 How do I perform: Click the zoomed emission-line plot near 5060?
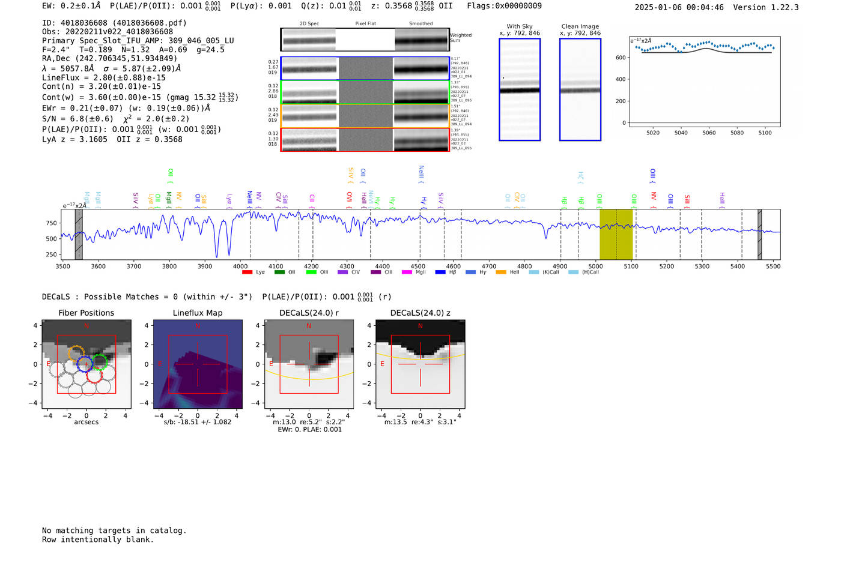pyautogui.click(x=705, y=82)
